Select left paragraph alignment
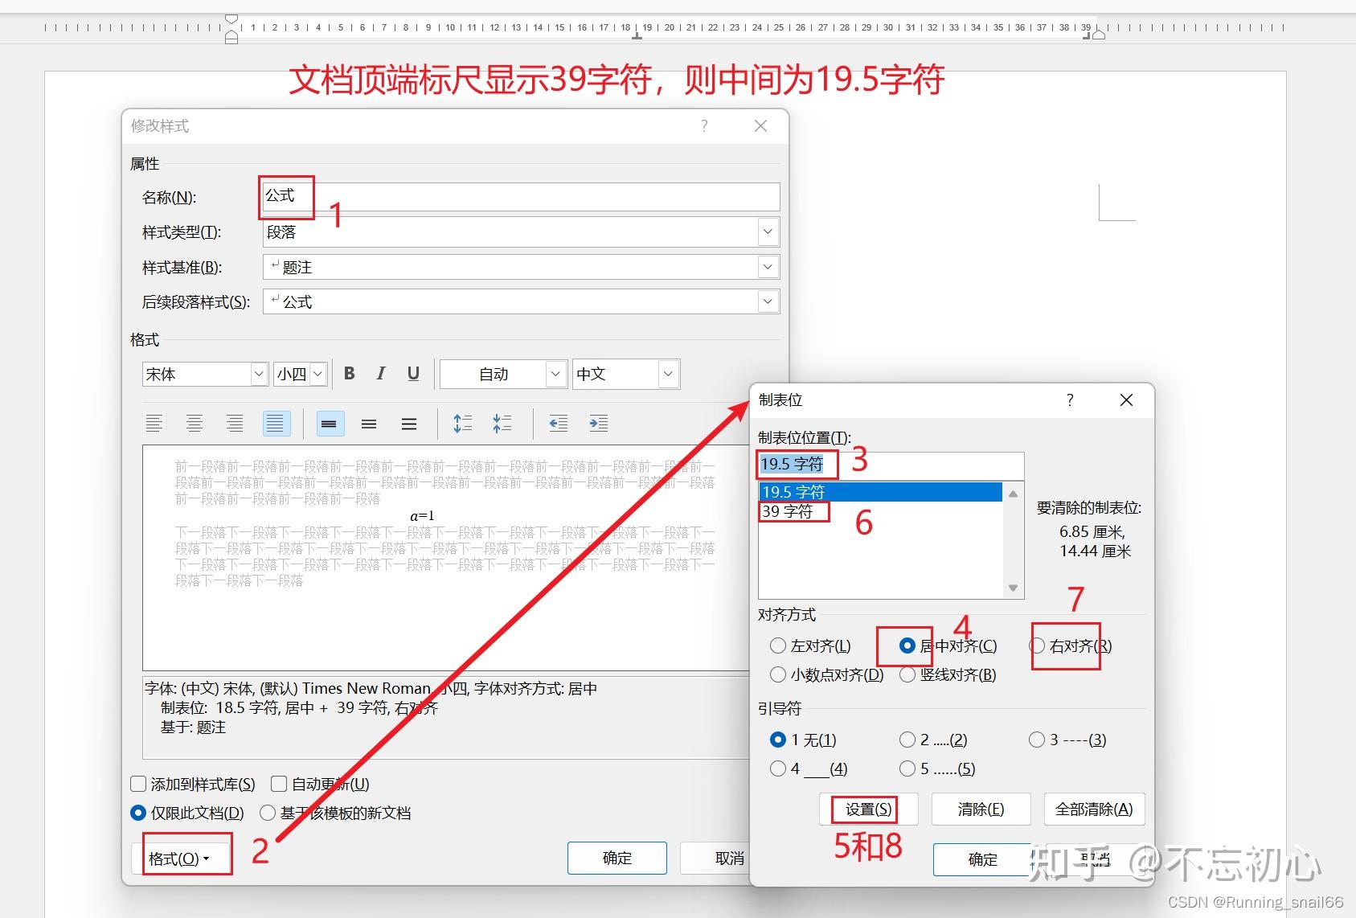The image size is (1356, 918). pos(155,424)
